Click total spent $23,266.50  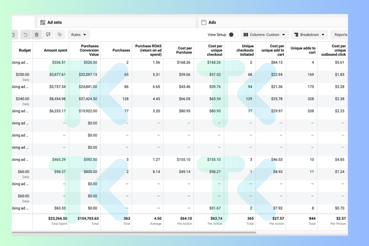pyautogui.click(x=58, y=218)
